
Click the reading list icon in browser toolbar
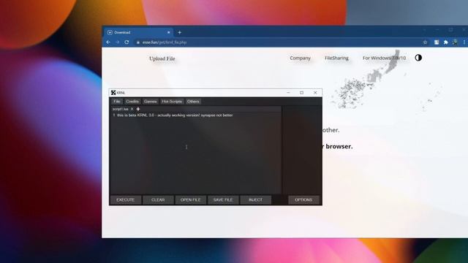tap(437, 42)
